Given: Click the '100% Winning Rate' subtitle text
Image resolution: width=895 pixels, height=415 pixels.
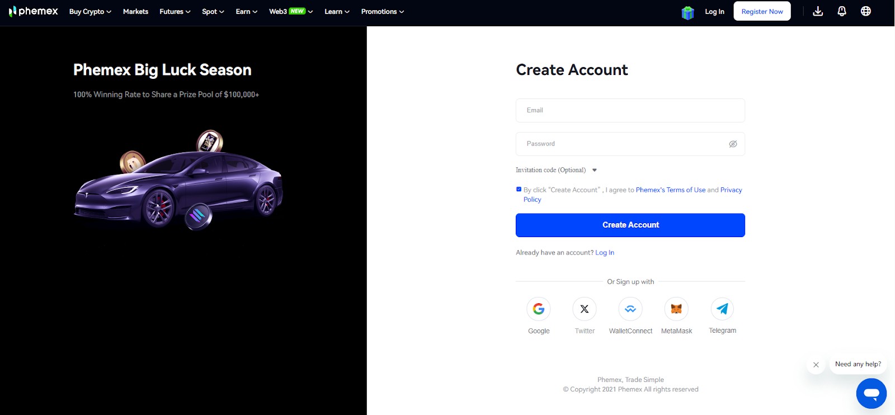Looking at the screenshot, I should point(166,95).
